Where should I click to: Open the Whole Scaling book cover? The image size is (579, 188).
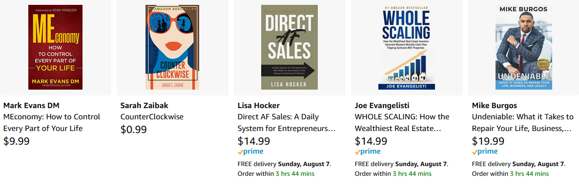pos(407,47)
